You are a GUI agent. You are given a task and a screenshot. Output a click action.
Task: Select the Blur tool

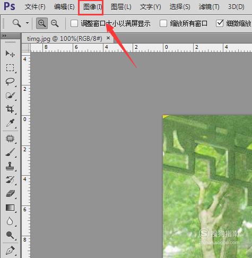click(10, 221)
